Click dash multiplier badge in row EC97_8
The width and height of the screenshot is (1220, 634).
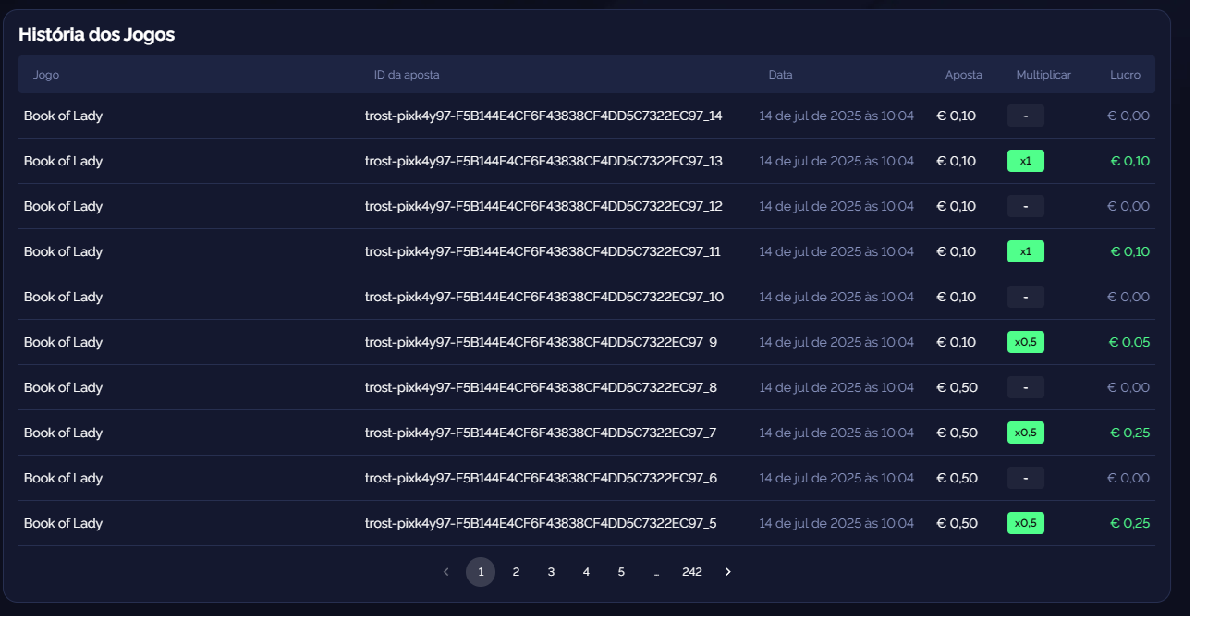tap(1026, 387)
